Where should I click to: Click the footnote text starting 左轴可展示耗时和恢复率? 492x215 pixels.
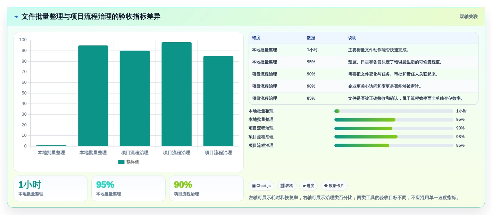(355, 198)
